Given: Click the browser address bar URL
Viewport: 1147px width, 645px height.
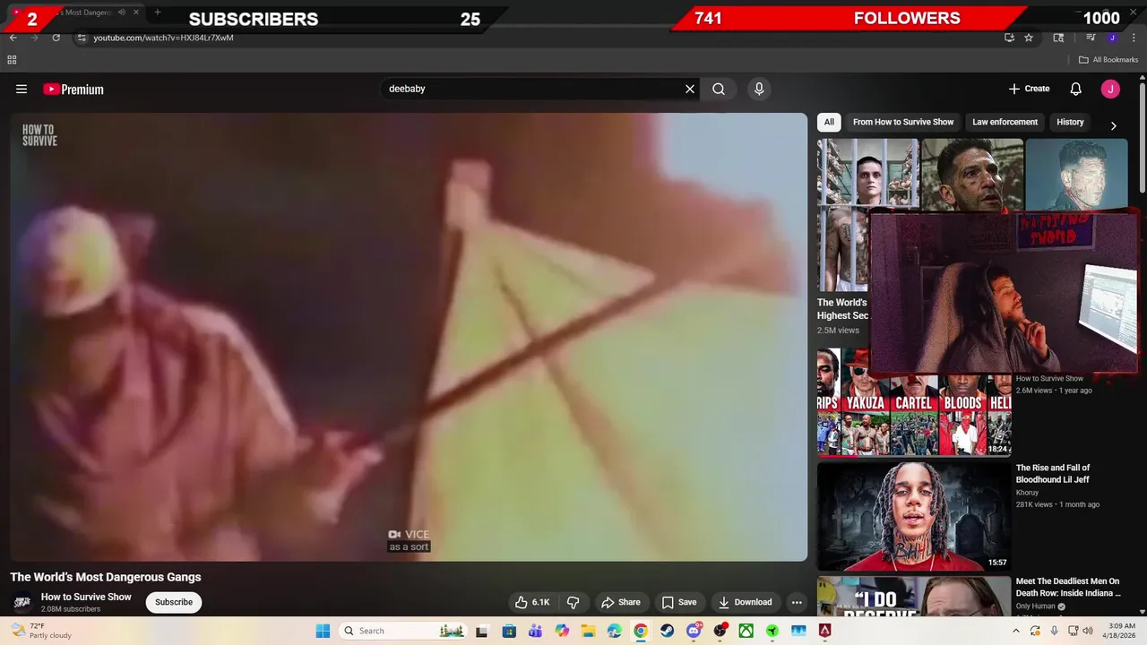Looking at the screenshot, I should [x=163, y=38].
